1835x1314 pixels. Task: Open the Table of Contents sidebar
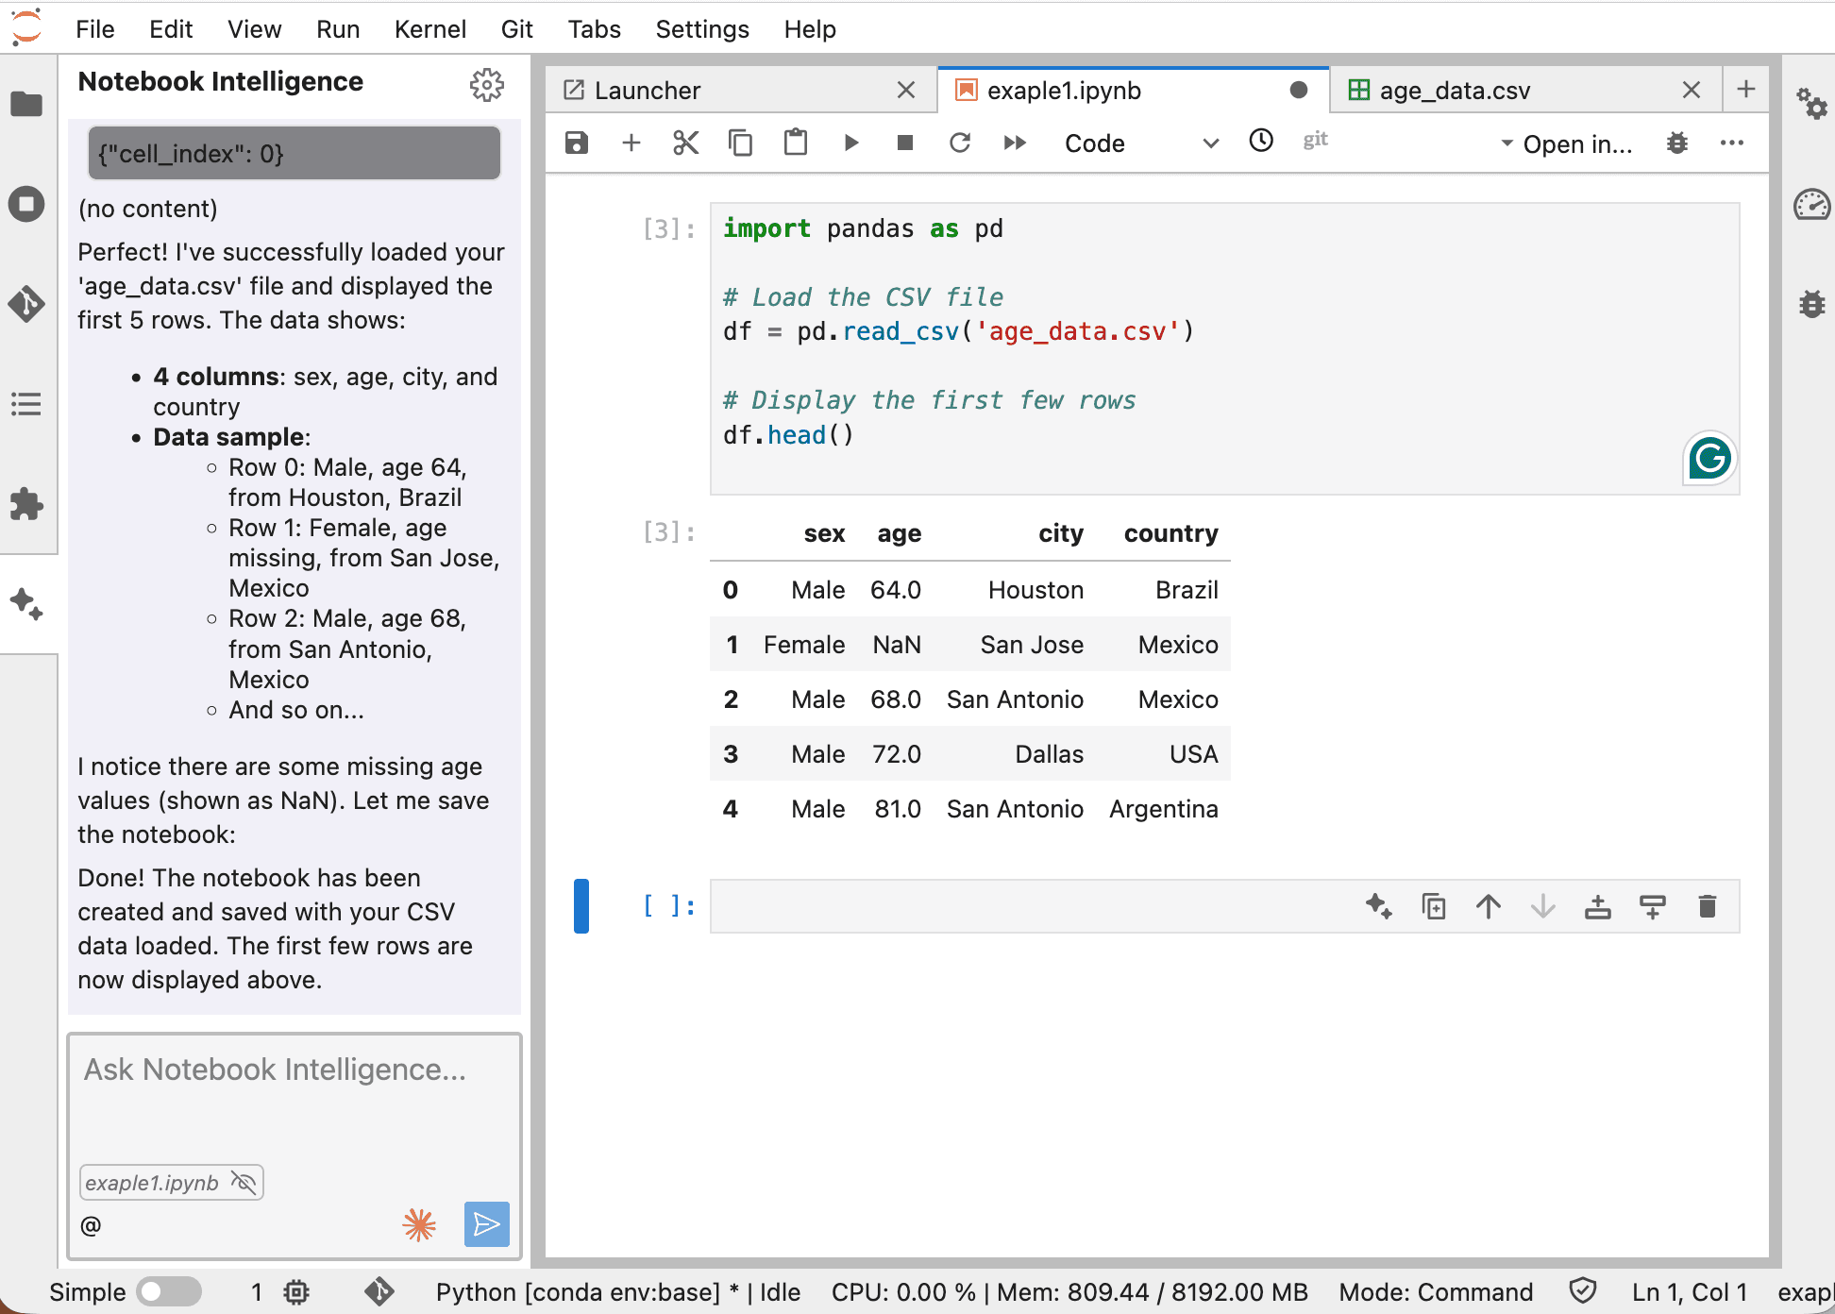26,404
